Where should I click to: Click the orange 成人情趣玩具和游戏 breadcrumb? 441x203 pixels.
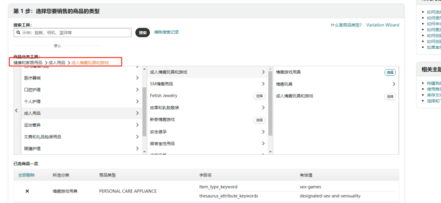click(x=90, y=63)
